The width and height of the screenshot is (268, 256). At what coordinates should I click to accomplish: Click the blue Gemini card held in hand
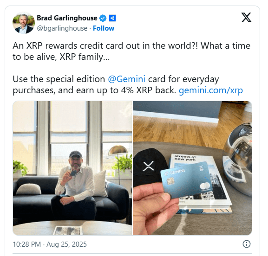(187, 180)
